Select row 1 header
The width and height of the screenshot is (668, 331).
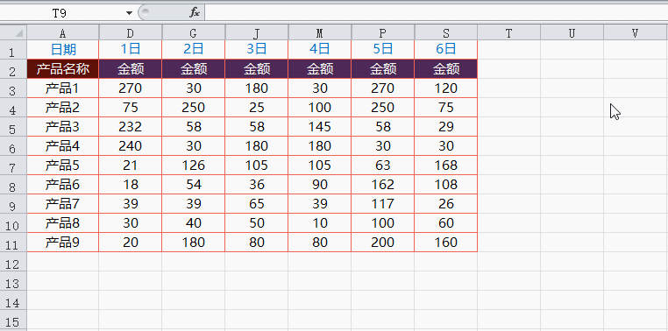click(x=13, y=50)
